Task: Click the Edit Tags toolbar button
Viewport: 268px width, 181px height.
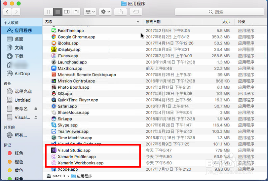Action: (136, 12)
